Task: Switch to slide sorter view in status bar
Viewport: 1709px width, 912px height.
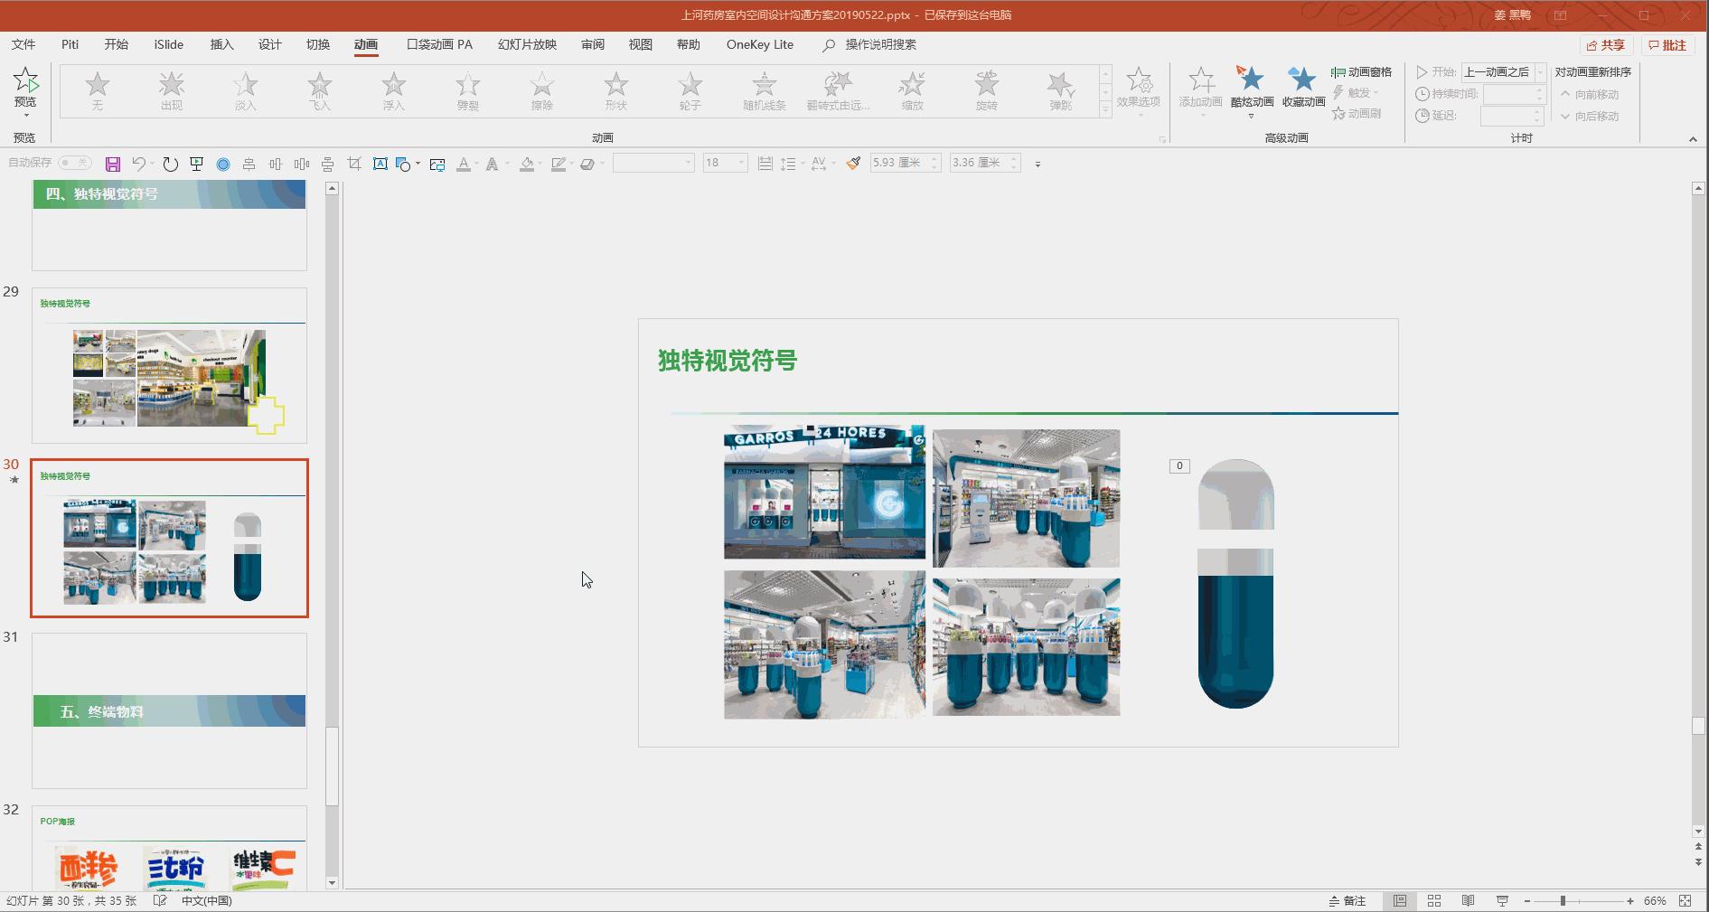Action: 1434,901
